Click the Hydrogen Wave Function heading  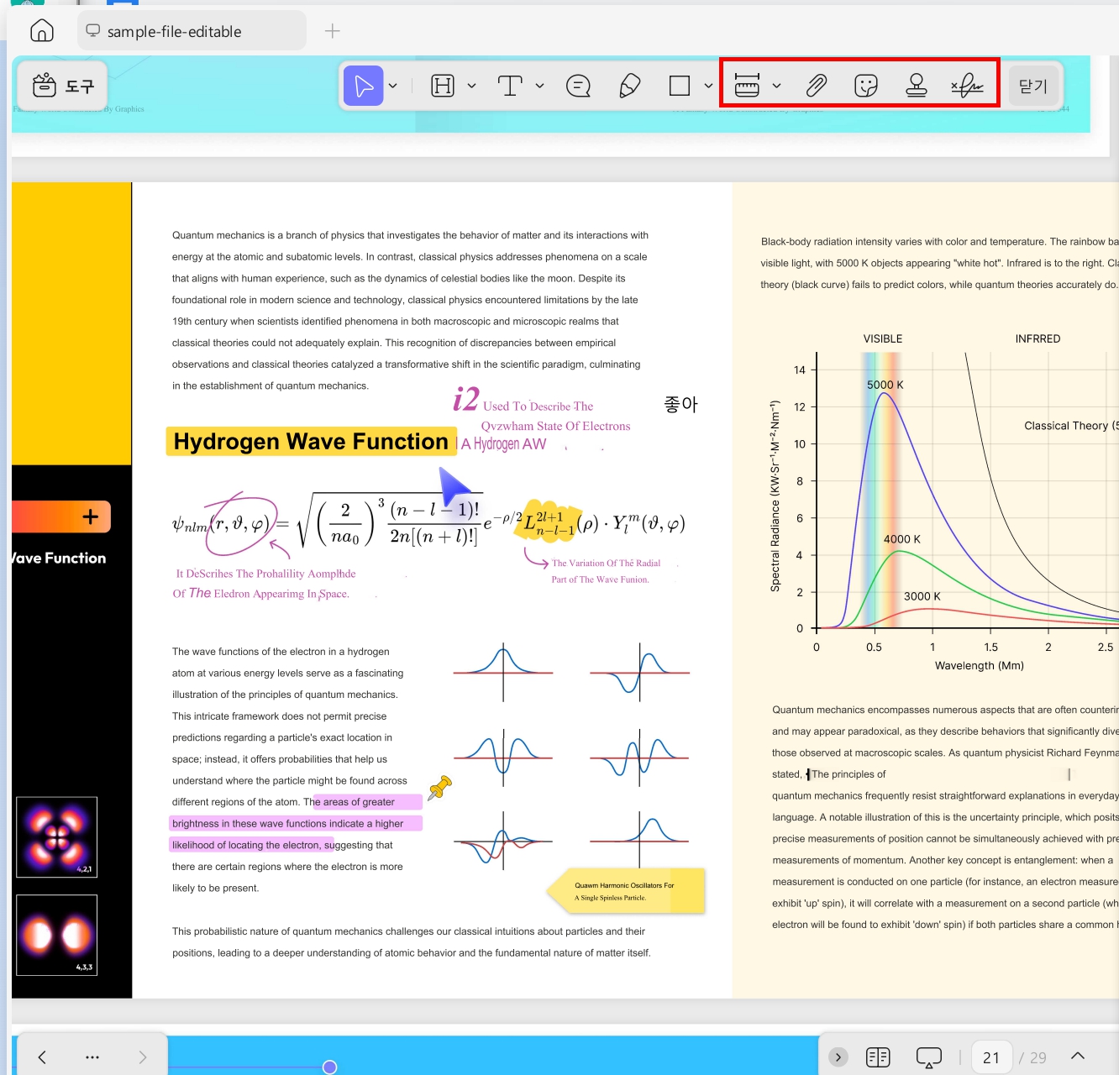311,442
